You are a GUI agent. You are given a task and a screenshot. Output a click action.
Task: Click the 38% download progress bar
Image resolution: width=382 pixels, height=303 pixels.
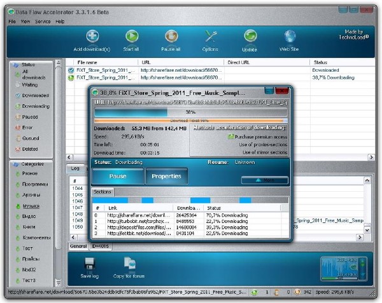(x=190, y=112)
